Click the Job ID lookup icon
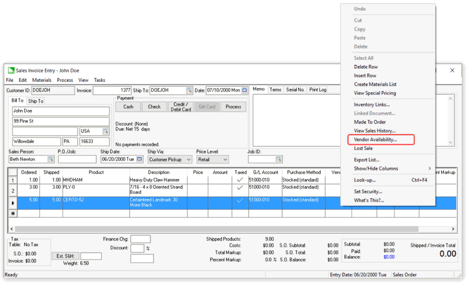The image size is (467, 283). click(279, 159)
